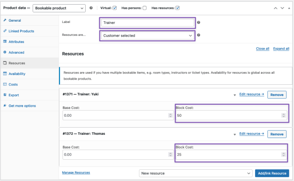Click the Block Cost stepper for Yuki
Image resolution: width=294 pixels, height=181 pixels.
click(x=283, y=115)
